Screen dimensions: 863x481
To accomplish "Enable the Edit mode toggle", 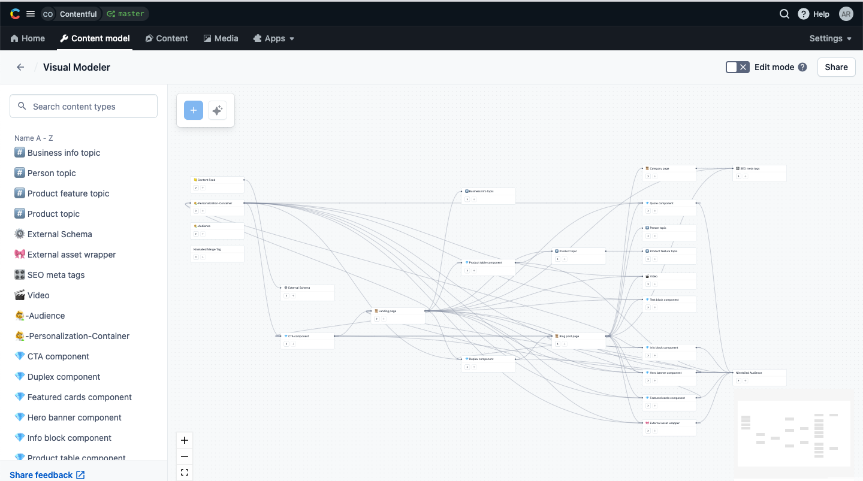I will [x=737, y=67].
